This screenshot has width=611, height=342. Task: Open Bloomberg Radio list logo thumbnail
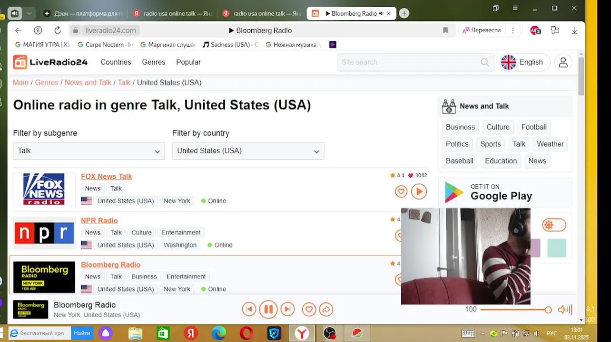tap(44, 277)
